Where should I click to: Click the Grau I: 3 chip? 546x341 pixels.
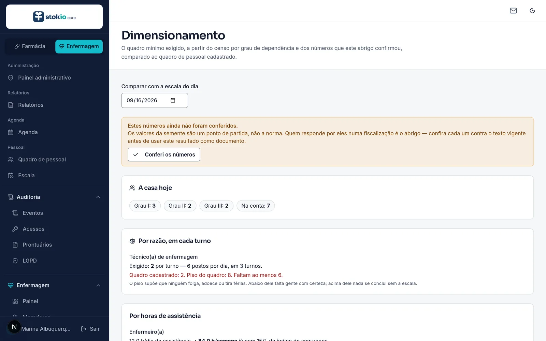click(x=145, y=206)
